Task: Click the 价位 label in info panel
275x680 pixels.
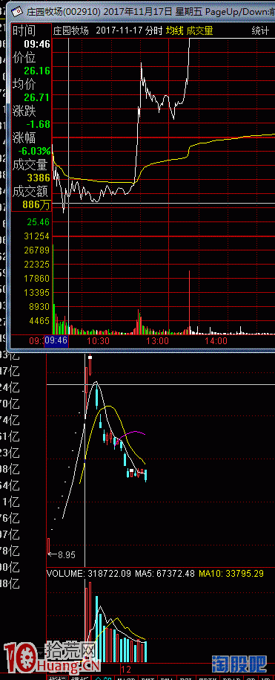Action: (x=24, y=57)
